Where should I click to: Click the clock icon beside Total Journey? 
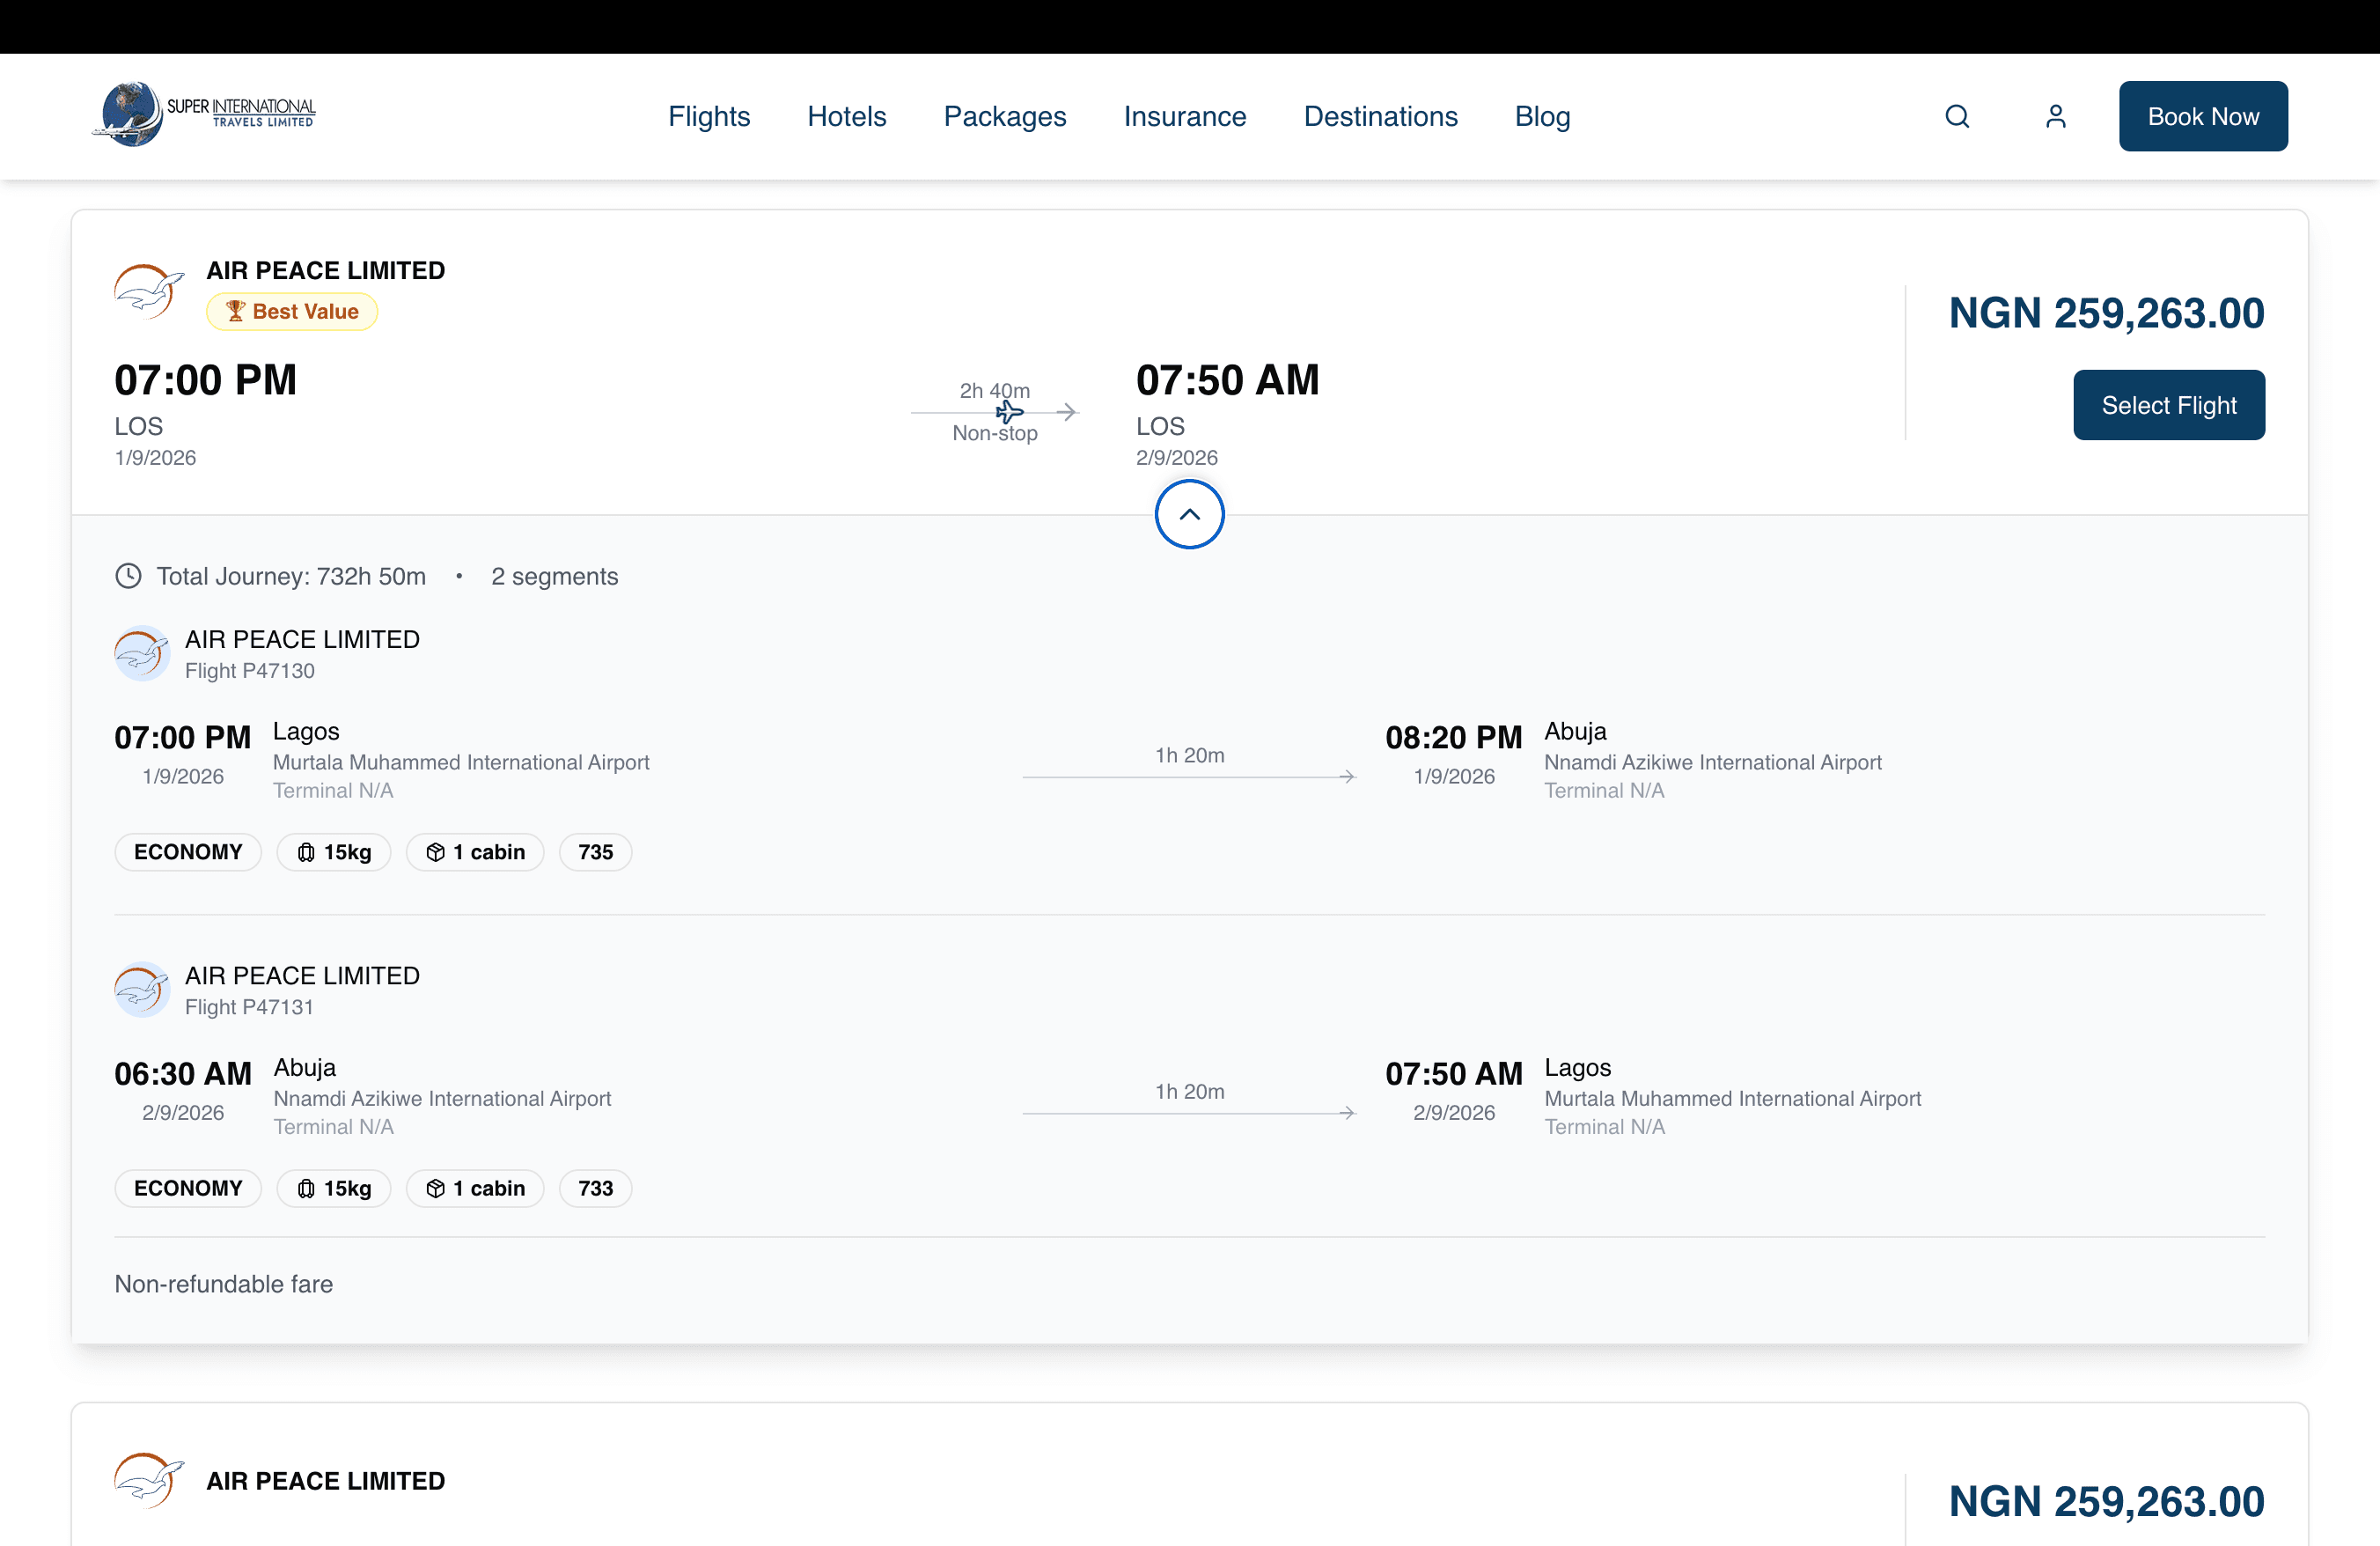pyautogui.click(x=128, y=577)
